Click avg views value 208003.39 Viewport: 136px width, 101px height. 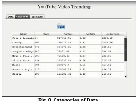click(x=64, y=69)
